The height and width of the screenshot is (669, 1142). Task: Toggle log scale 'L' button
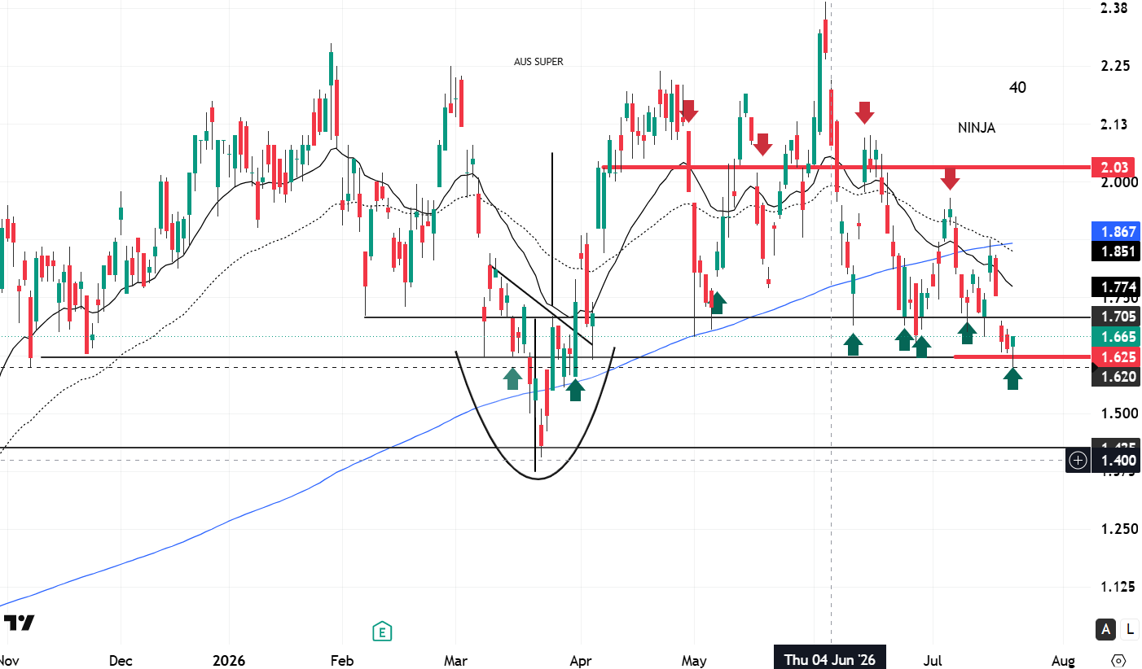tap(1129, 628)
